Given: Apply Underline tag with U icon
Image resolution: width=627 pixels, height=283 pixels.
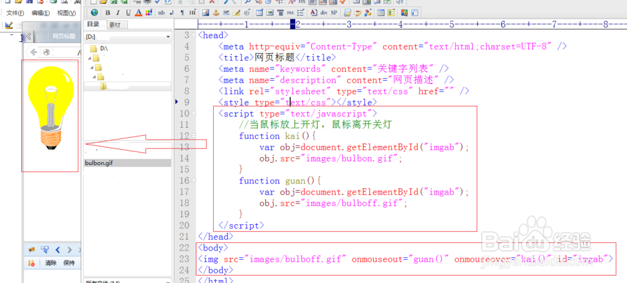Looking at the screenshot, I should 129,13.
